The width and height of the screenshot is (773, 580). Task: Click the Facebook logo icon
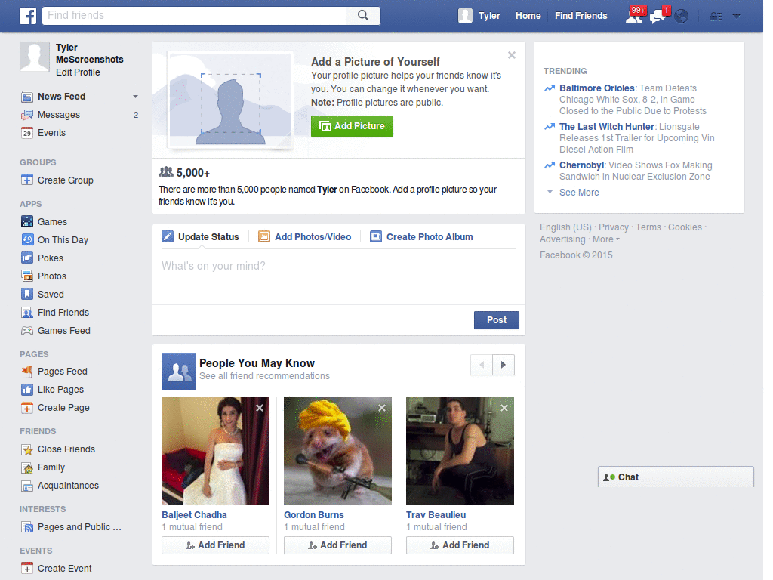28,16
